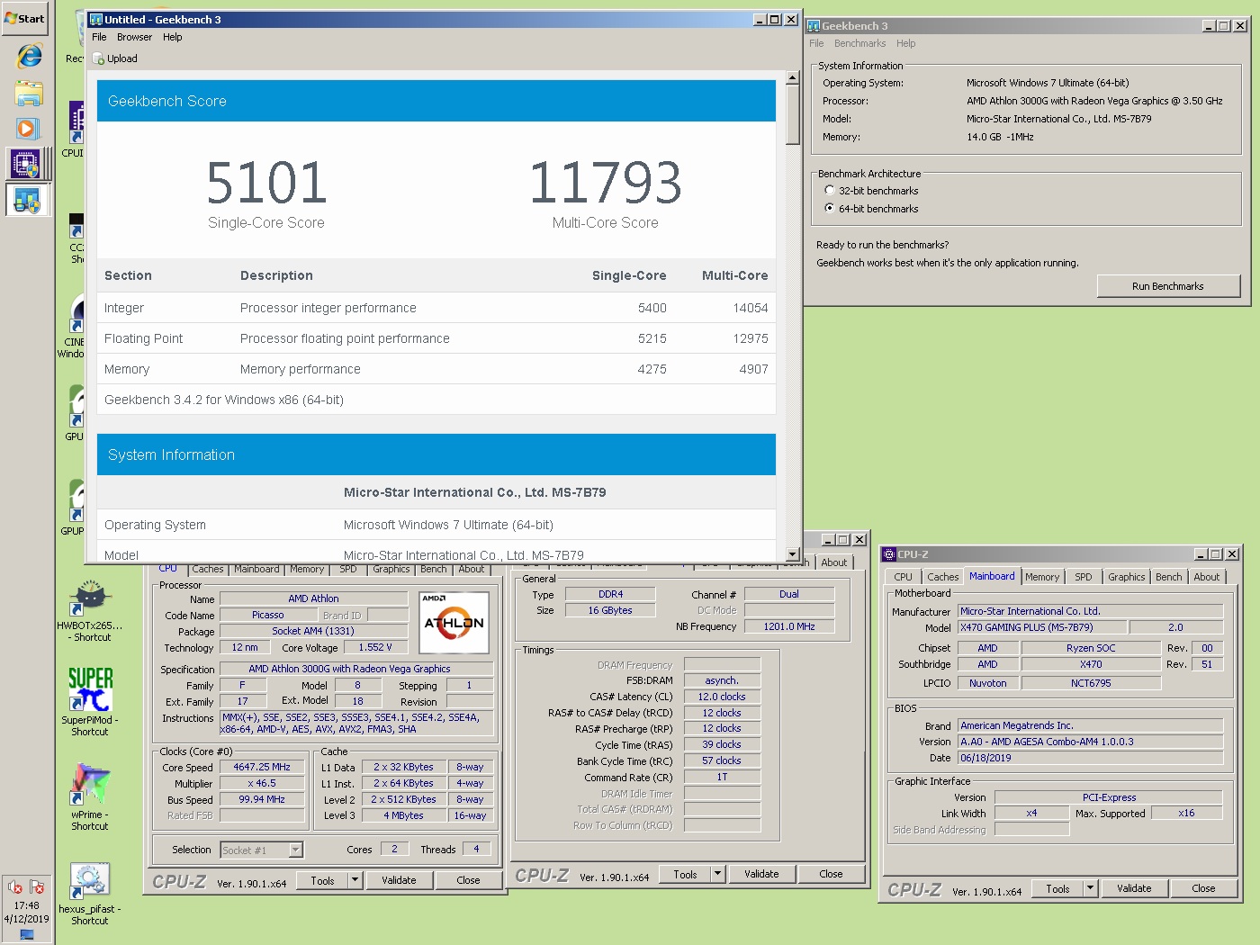Switch to CPU tab in right CPU-Z window
Image resolution: width=1260 pixels, height=945 pixels.
904,577
